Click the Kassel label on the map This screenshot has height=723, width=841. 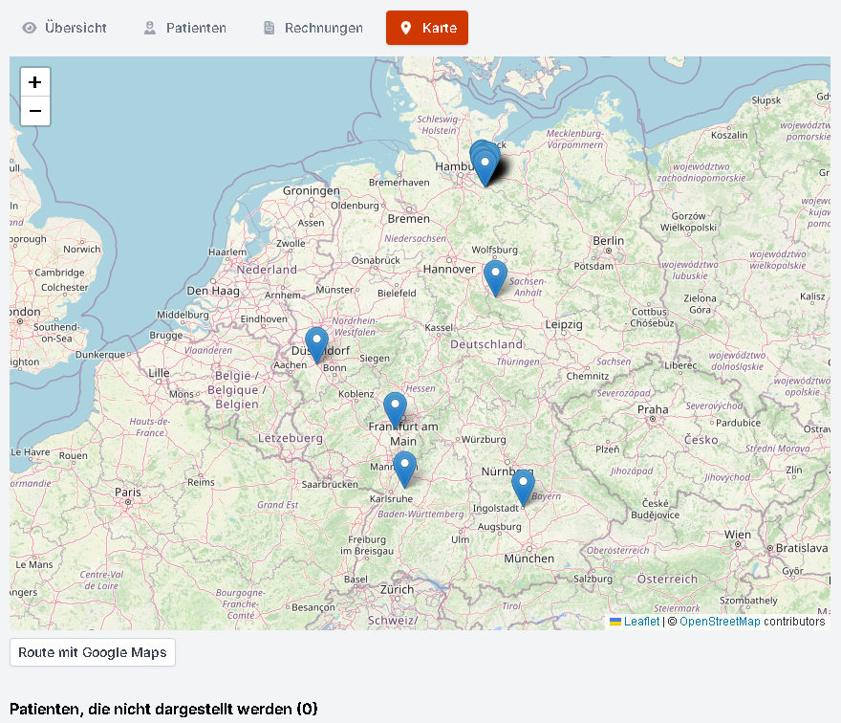439,327
